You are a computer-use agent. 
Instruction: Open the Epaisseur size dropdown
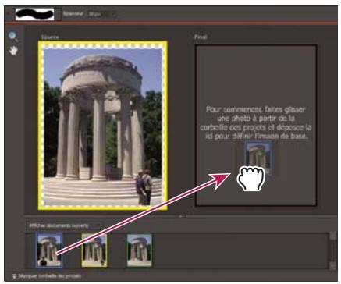pyautogui.click(x=102, y=14)
